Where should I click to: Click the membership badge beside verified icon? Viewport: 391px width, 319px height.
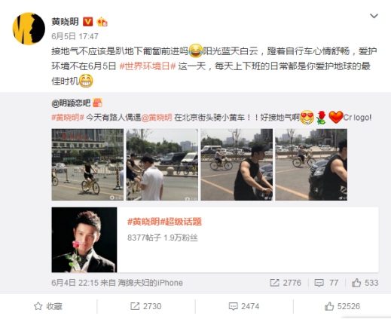pos(102,22)
